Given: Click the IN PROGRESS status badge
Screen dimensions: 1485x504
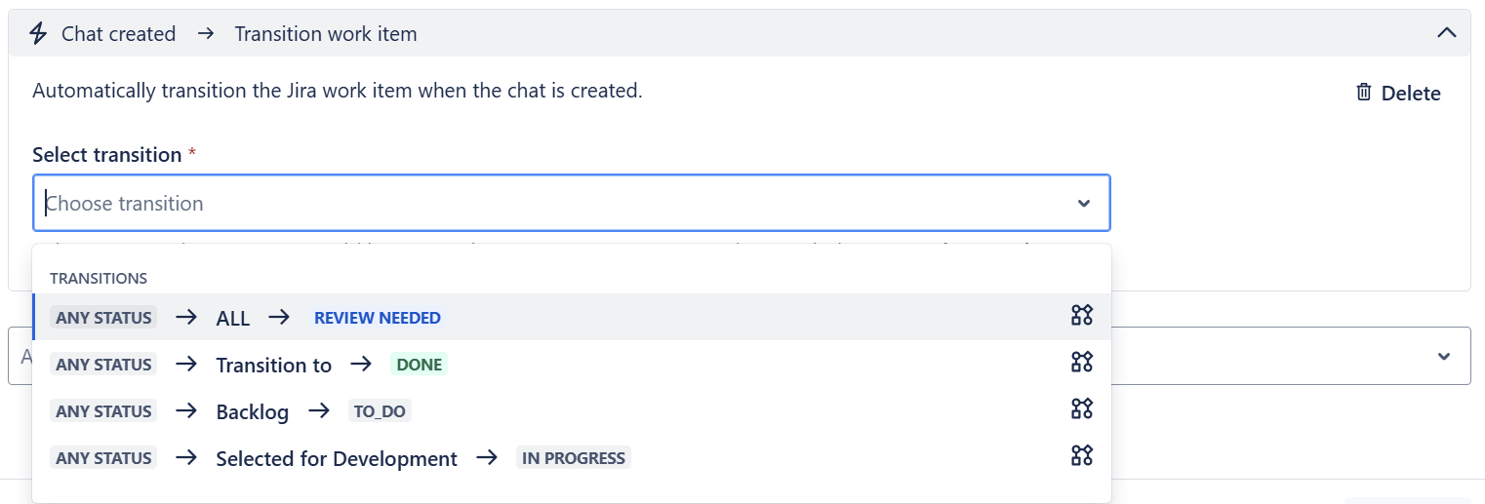Looking at the screenshot, I should click(x=573, y=458).
